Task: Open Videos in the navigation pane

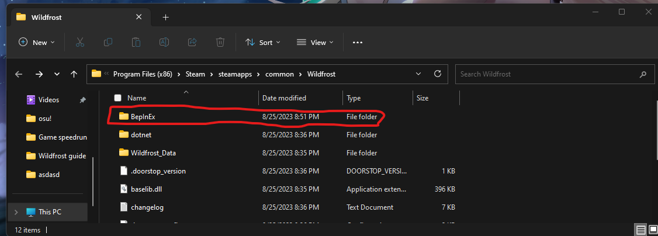Action: click(x=49, y=100)
